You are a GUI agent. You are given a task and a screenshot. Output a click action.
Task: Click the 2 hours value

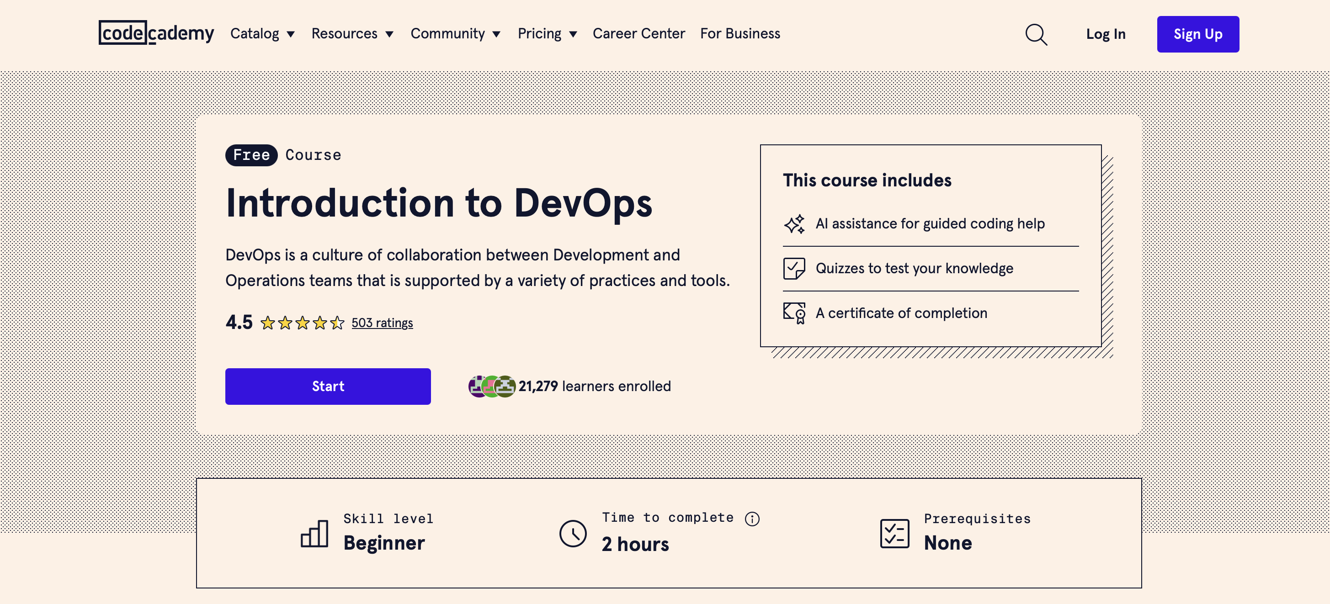pos(635,544)
